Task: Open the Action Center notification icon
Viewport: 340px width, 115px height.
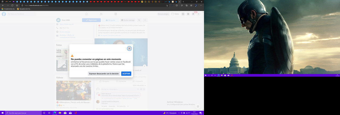Action: tap(201, 113)
